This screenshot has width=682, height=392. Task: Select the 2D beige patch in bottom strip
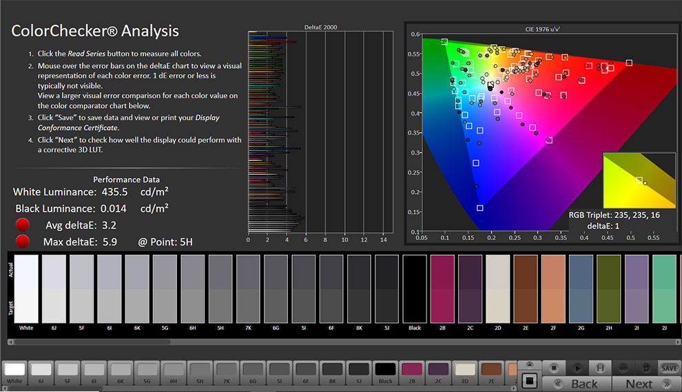point(465,373)
